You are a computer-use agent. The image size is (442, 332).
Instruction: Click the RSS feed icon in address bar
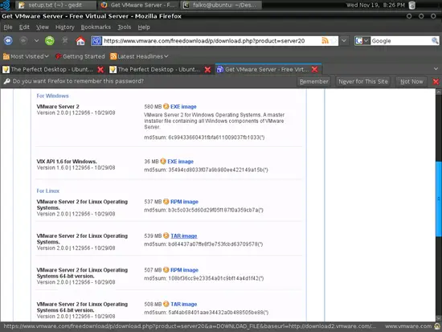325,41
